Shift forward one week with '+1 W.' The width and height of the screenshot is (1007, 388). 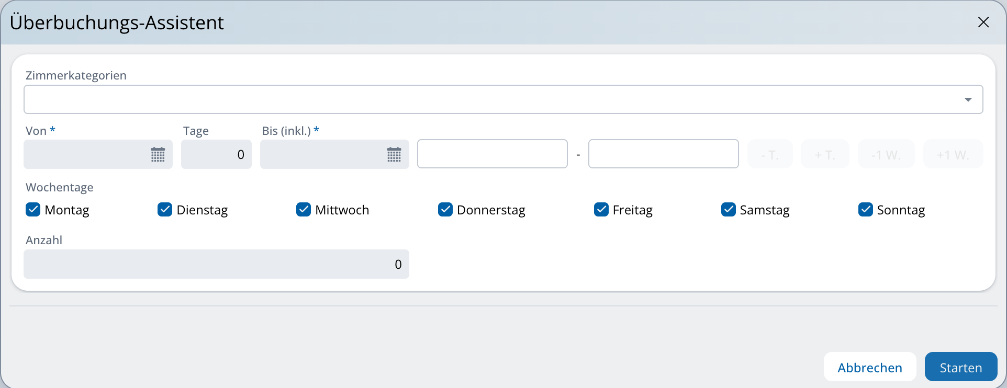click(953, 155)
